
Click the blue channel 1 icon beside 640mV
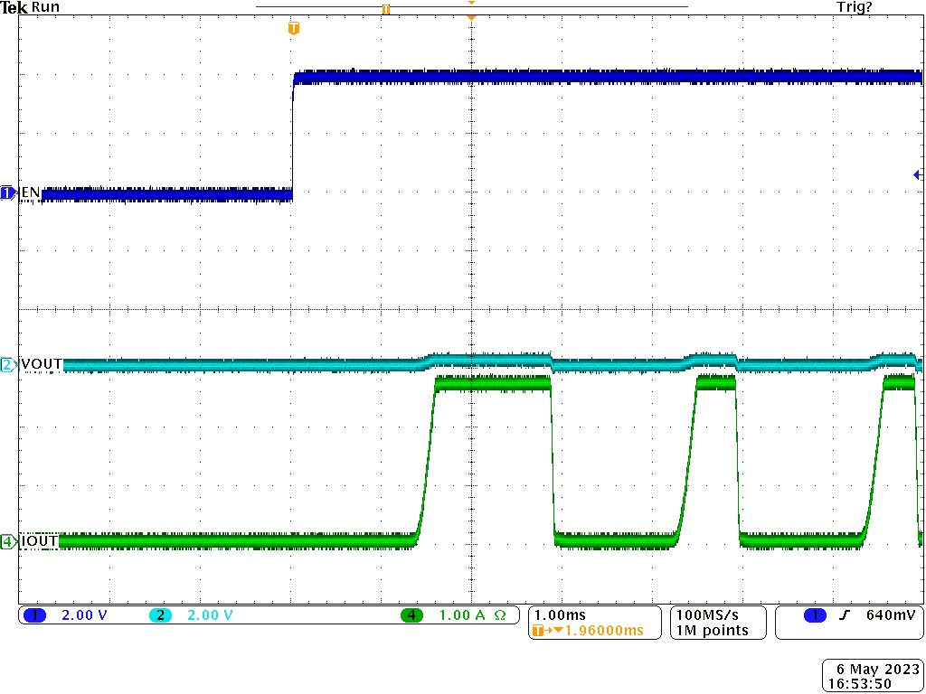click(x=813, y=614)
